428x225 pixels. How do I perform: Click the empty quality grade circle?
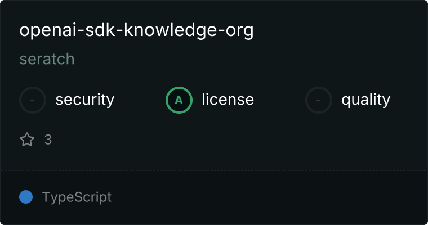319,100
